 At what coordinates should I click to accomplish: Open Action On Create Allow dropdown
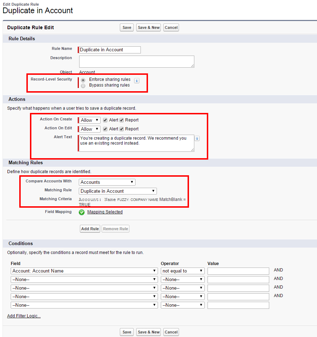[x=90, y=120]
